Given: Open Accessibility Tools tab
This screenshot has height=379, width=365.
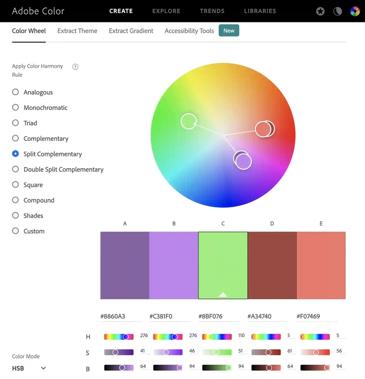Looking at the screenshot, I should (189, 31).
